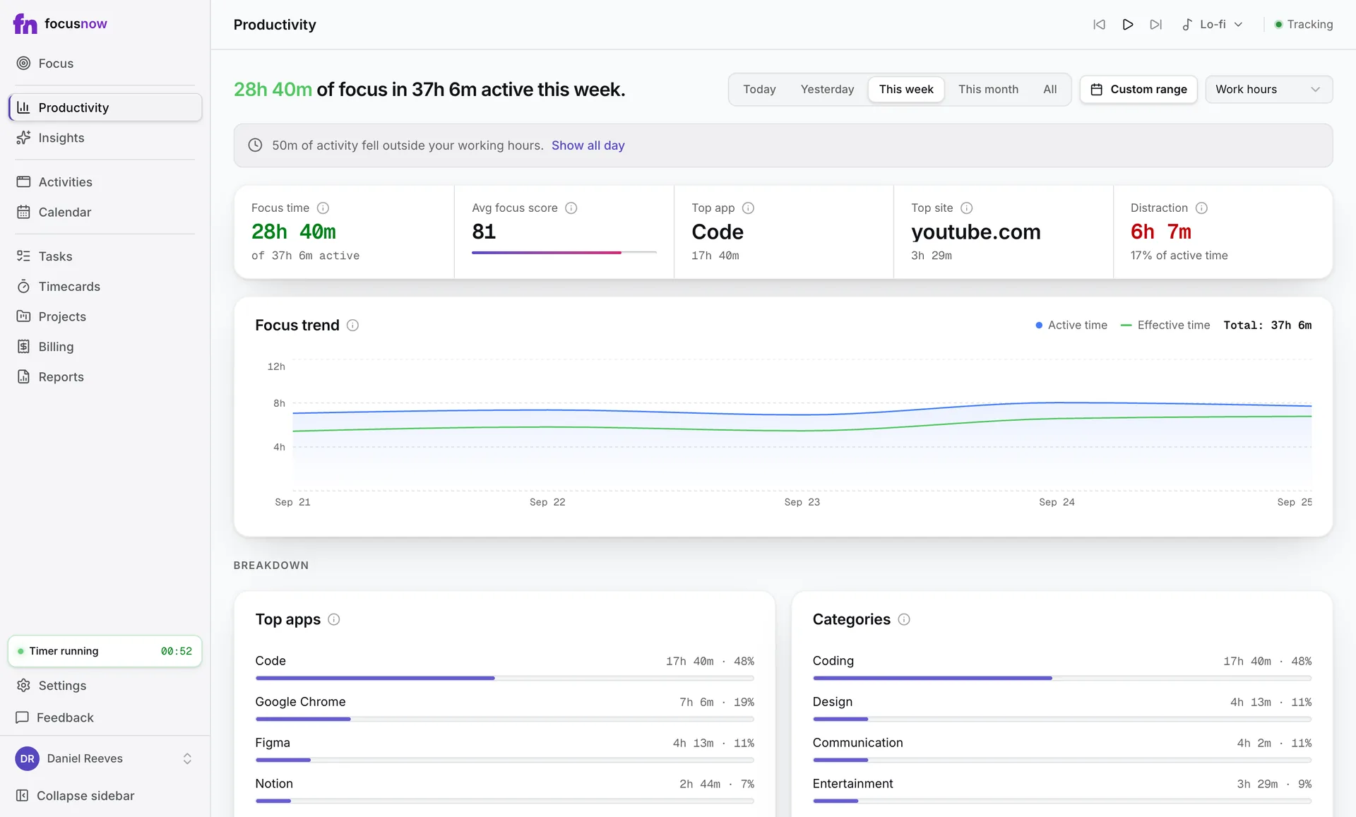Expand the Daniel Reeves account switcher

point(105,758)
